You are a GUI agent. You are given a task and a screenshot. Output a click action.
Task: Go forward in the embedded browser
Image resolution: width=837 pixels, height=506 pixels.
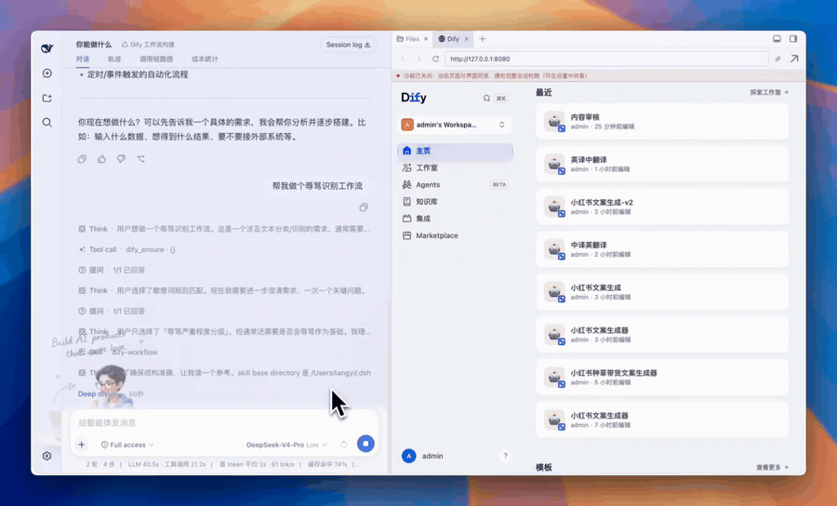(x=419, y=59)
